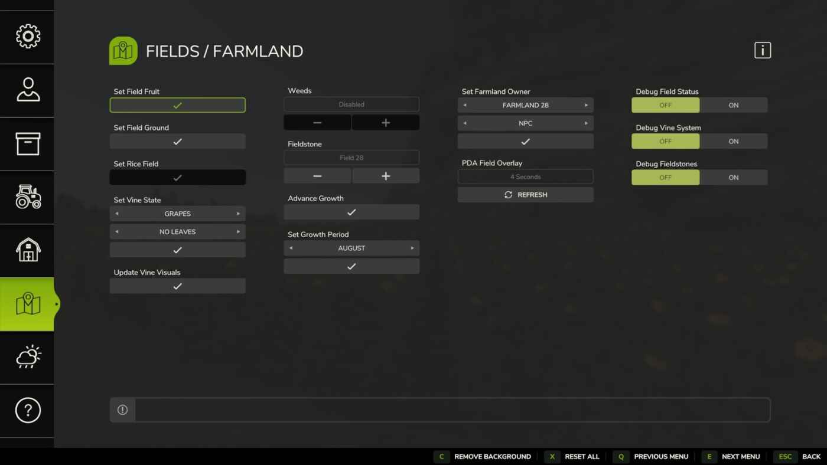This screenshot has width=827, height=465.
Task: Click the Set Rice Field checkmark button
Action: (x=177, y=178)
